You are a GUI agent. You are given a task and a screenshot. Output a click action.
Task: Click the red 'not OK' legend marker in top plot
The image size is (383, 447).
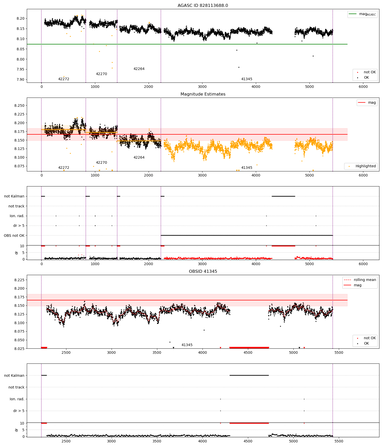point(357,72)
